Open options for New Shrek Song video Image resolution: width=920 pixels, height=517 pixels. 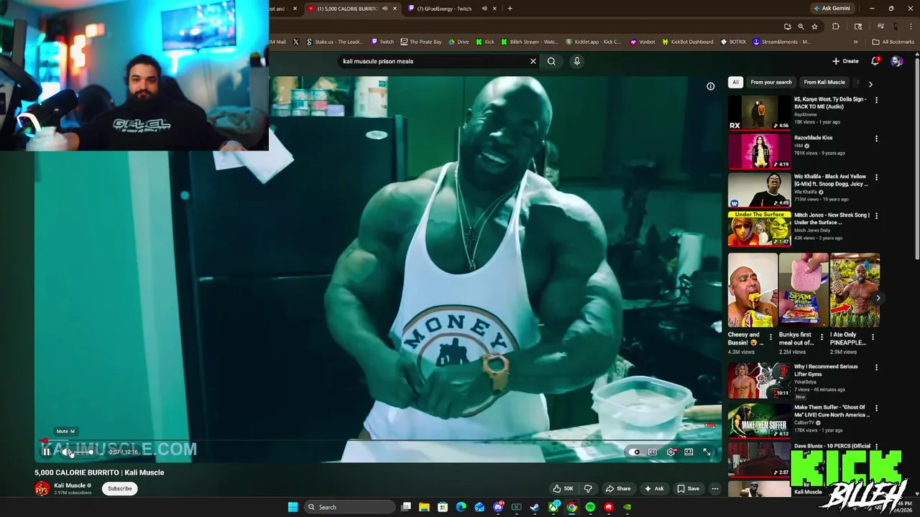point(876,216)
